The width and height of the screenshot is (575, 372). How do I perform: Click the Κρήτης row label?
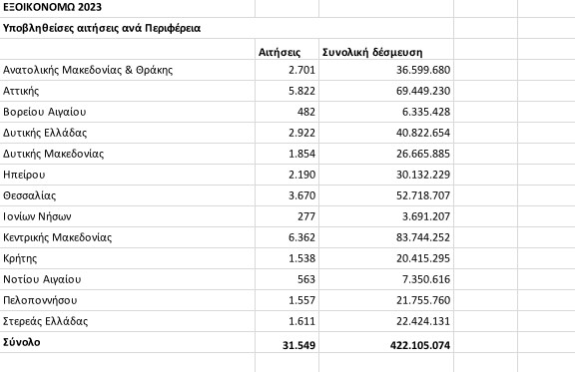(x=127, y=258)
